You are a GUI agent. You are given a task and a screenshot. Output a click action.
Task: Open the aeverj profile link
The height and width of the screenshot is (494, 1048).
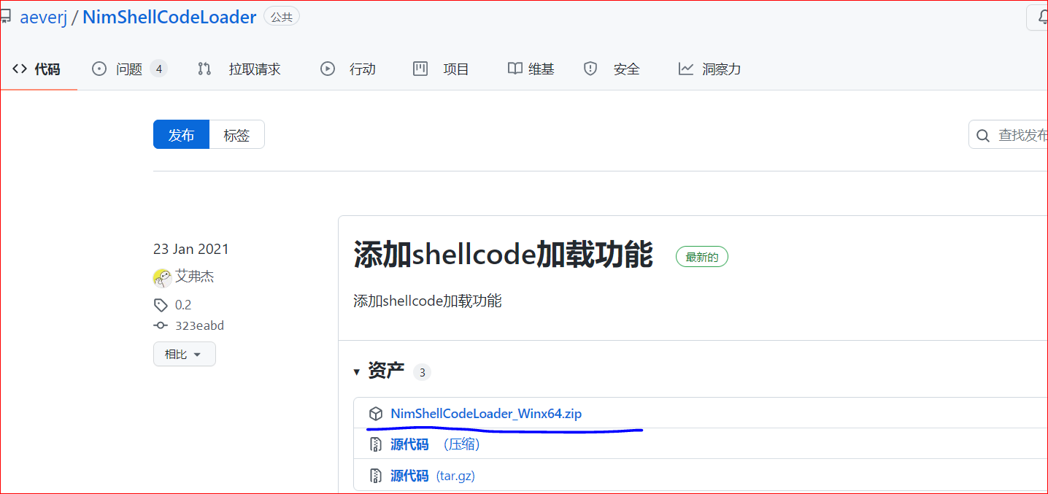click(44, 16)
